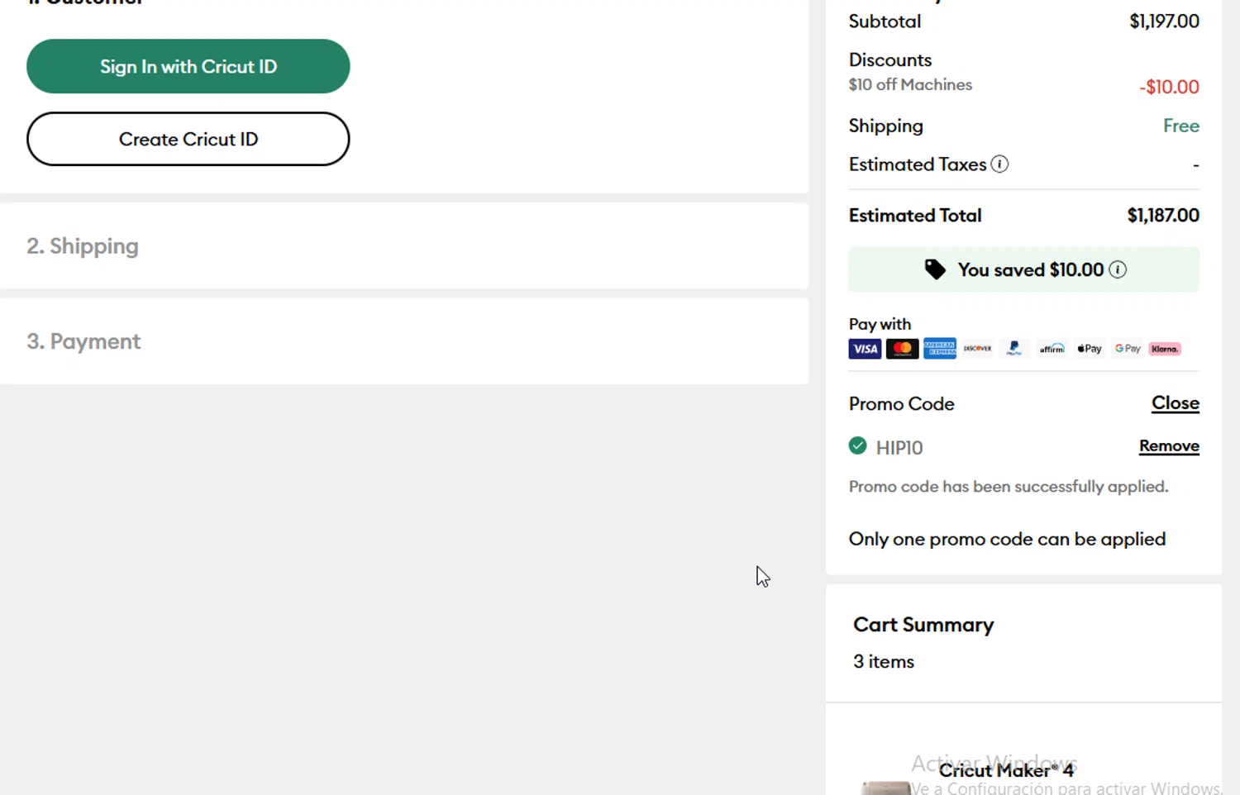Screen dimensions: 1240x795
Task: Click the Apple Pay icon
Action: (x=1090, y=349)
